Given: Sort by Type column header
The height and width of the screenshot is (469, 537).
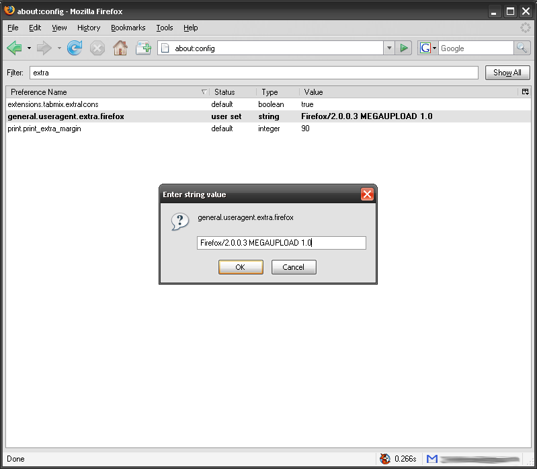Looking at the screenshot, I should click(278, 92).
